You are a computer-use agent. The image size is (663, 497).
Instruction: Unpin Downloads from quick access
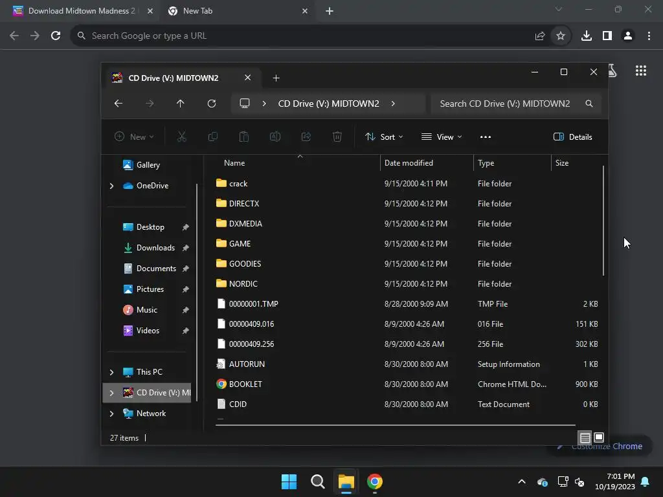pos(185,248)
